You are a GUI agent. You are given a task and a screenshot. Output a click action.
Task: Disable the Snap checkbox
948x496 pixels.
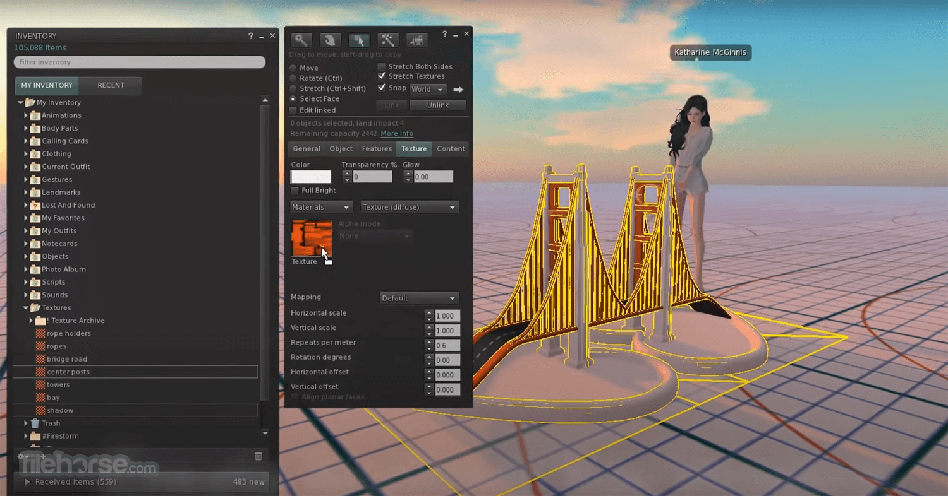pyautogui.click(x=381, y=88)
